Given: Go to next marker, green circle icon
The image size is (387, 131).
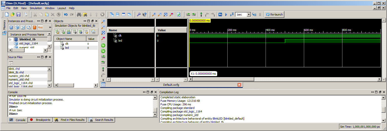Looking at the screenshot, I should coord(103,51).
